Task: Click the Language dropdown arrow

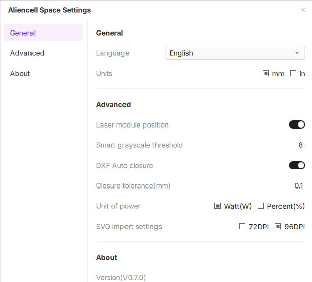Action: (297, 53)
